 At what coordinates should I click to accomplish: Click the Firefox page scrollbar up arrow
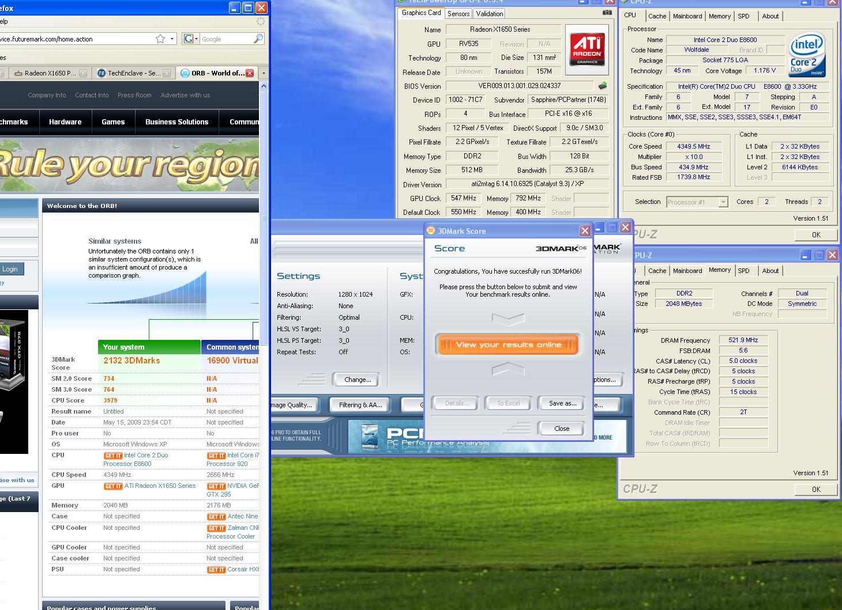point(264,86)
